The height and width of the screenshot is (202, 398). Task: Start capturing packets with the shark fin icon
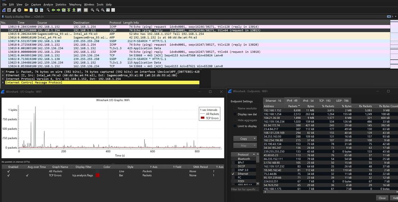point(4,10)
